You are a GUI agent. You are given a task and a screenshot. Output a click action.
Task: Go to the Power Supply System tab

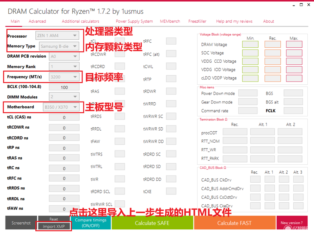tap(134, 21)
